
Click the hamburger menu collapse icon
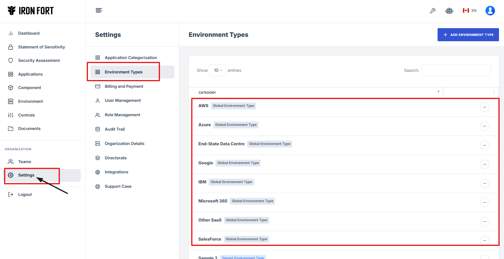point(99,10)
